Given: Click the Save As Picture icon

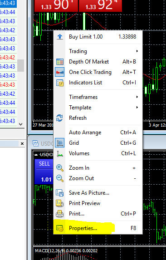Looking at the screenshot, I should click(59, 193).
